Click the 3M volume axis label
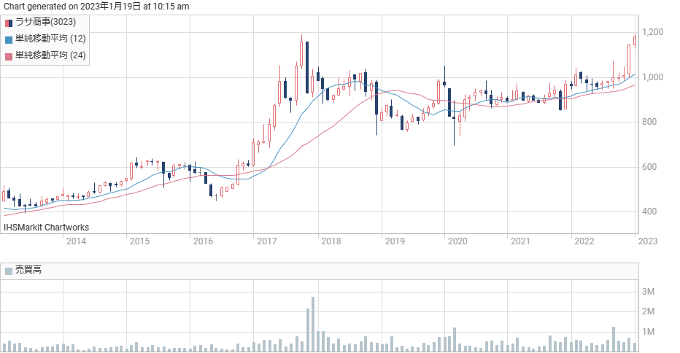 pyautogui.click(x=649, y=292)
